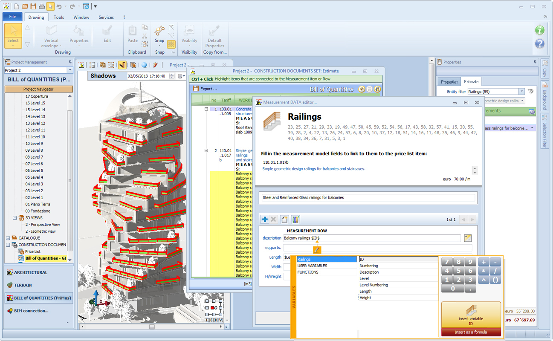
Task: Toggle the eye icon in Bill of Quantities header
Action: coord(362,89)
